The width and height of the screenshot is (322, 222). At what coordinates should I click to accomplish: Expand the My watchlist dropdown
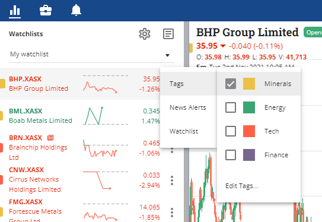pyautogui.click(x=91, y=55)
